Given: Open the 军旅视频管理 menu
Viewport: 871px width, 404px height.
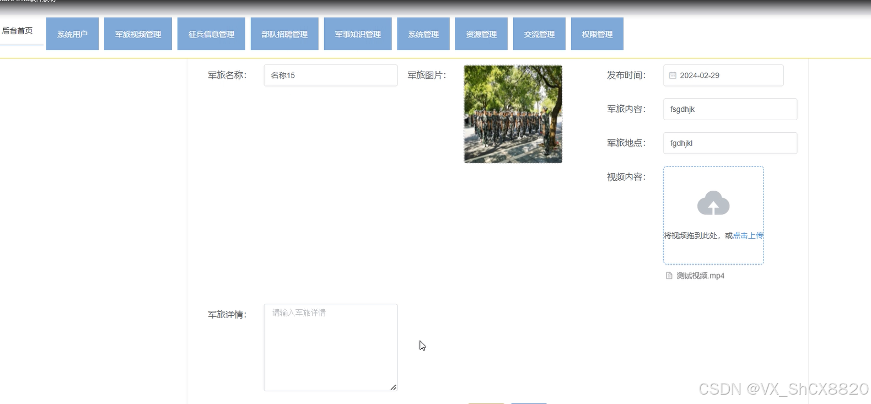Looking at the screenshot, I should point(138,34).
